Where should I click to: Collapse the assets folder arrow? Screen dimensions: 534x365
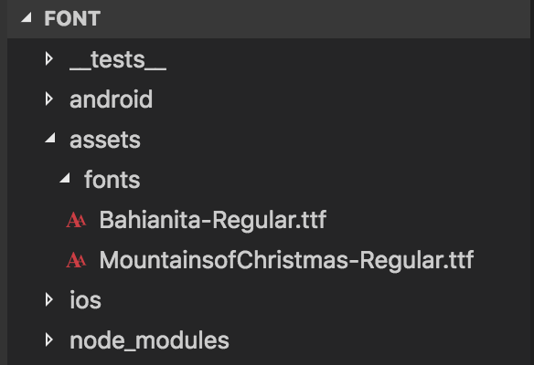point(50,138)
